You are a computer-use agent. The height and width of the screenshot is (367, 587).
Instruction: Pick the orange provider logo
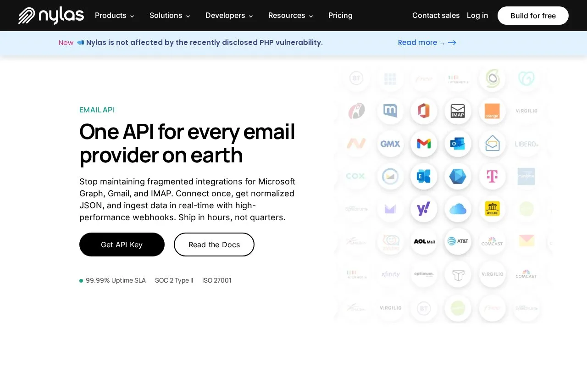tap(492, 111)
